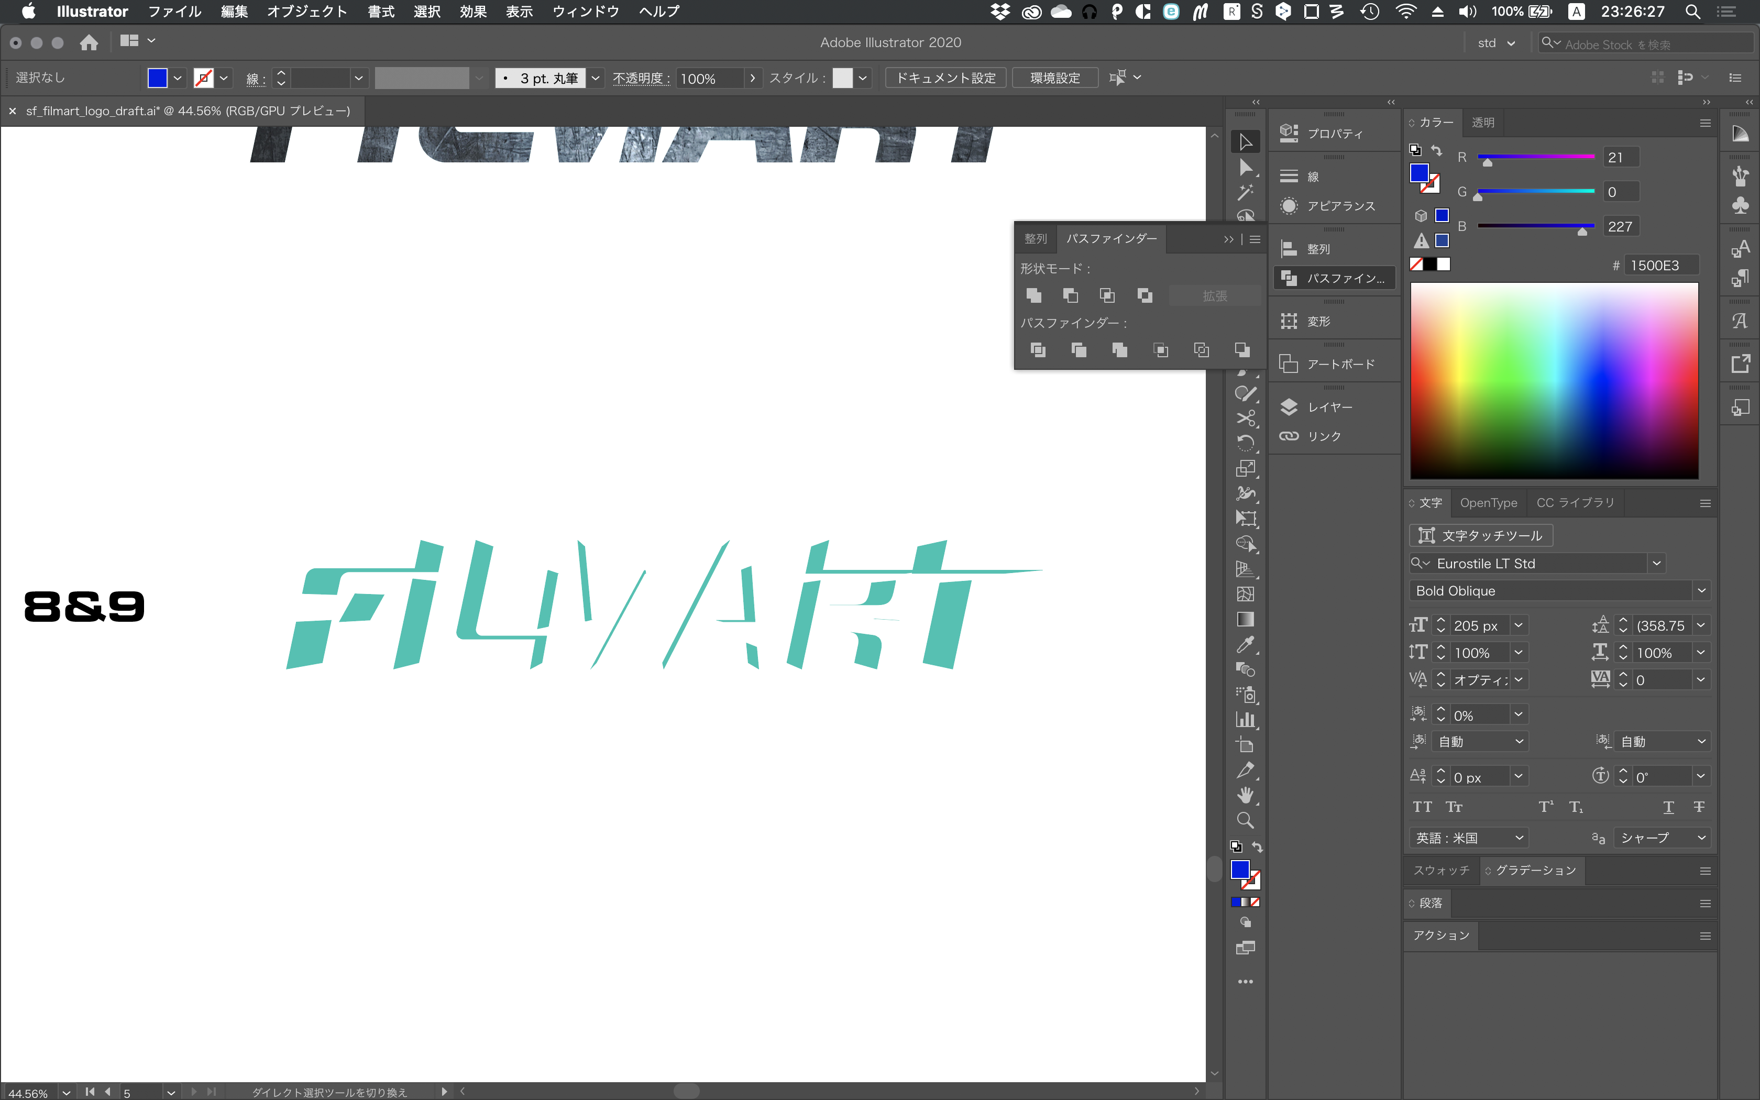Click Exclude shape mode icon

[1145, 295]
